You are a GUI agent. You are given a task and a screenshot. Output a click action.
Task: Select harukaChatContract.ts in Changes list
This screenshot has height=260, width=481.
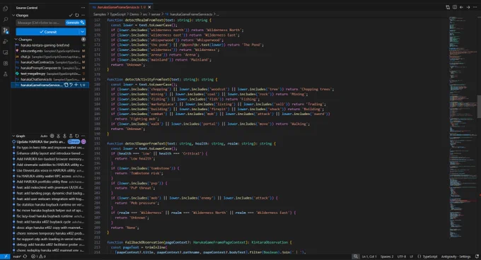click(50, 62)
